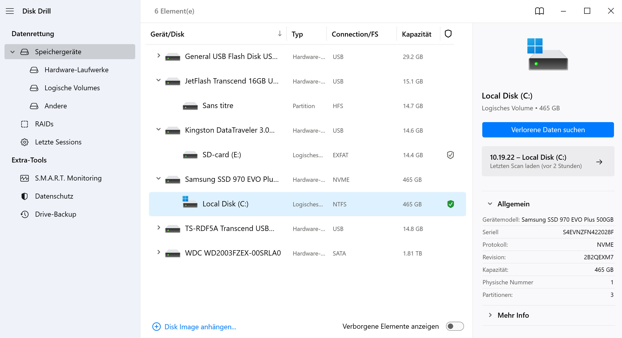Viewport: 622px width, 338px height.
Task: Sort by Gerät/Disk column header
Action: [167, 34]
